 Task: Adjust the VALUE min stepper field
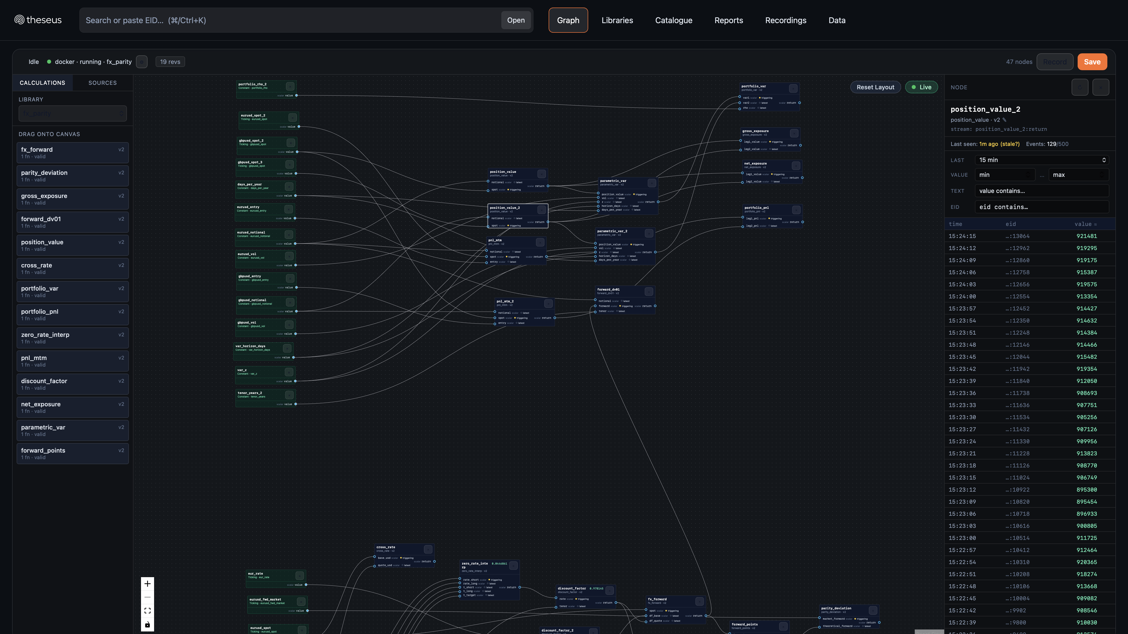coord(1005,175)
